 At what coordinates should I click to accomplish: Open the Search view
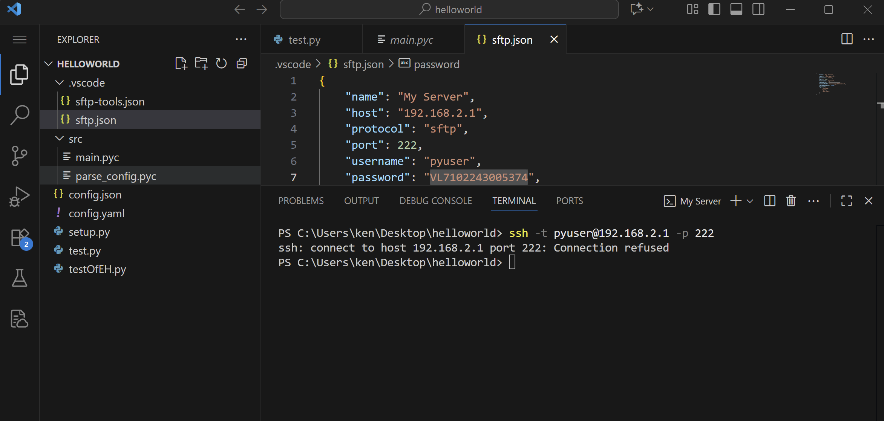(19, 115)
